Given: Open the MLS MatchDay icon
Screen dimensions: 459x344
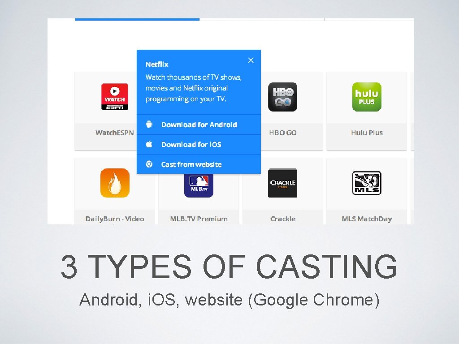Looking at the screenshot, I should point(367,183).
